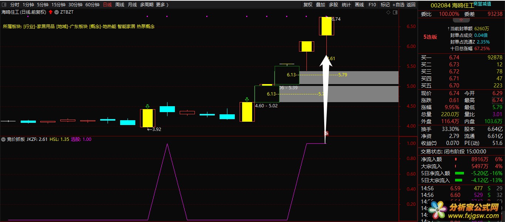Screen dimensions: 505x222
Task: Select the 14:56 trade at 6.59
Action: click(x=462, y=188)
